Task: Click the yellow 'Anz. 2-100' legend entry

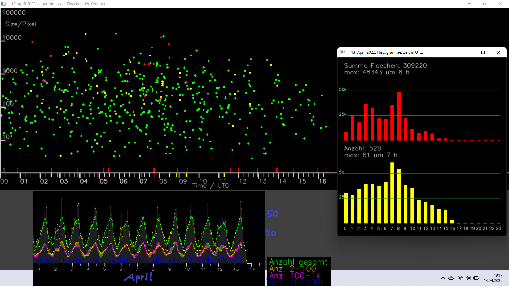Action: point(293,269)
